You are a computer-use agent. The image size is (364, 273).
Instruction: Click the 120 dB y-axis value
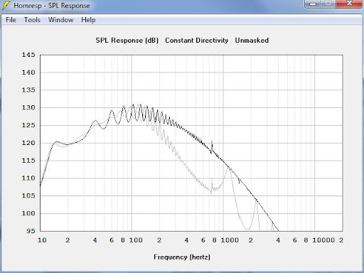(x=28, y=143)
